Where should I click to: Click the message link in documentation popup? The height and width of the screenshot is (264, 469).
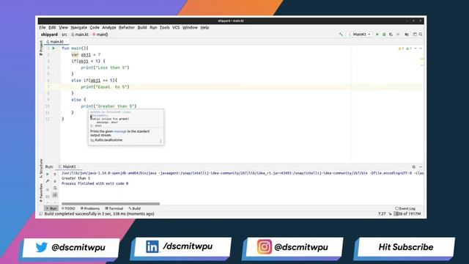point(120,131)
